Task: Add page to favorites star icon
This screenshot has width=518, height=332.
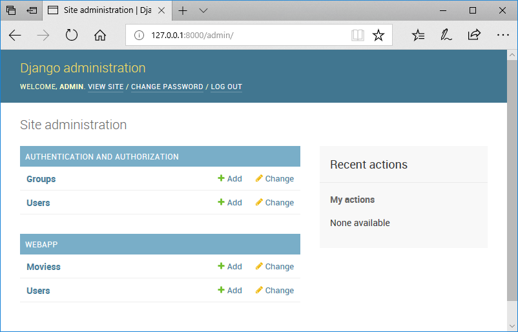Action: 378,36
